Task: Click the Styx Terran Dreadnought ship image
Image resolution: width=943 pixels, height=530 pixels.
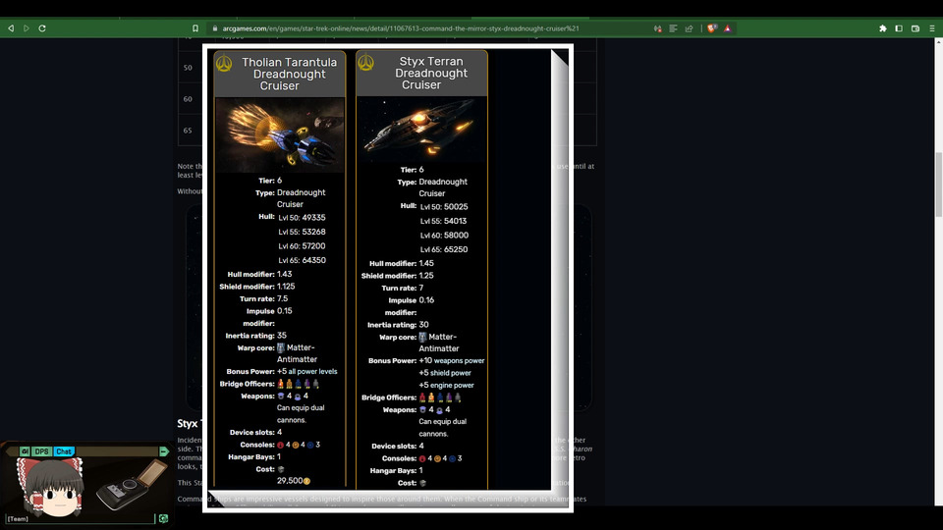Action: 421,130
